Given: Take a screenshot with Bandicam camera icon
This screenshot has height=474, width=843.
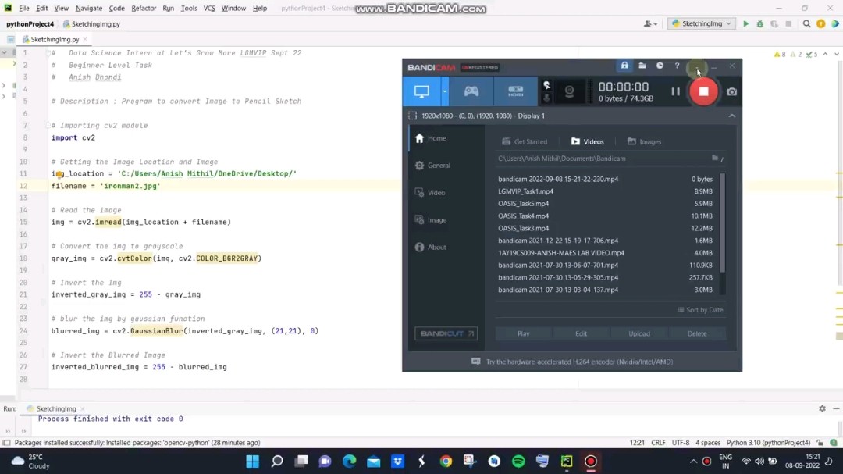Looking at the screenshot, I should [731, 91].
